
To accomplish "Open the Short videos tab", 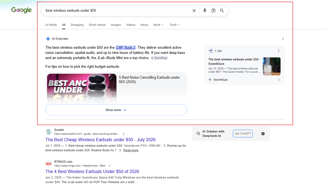I will (97, 25).
